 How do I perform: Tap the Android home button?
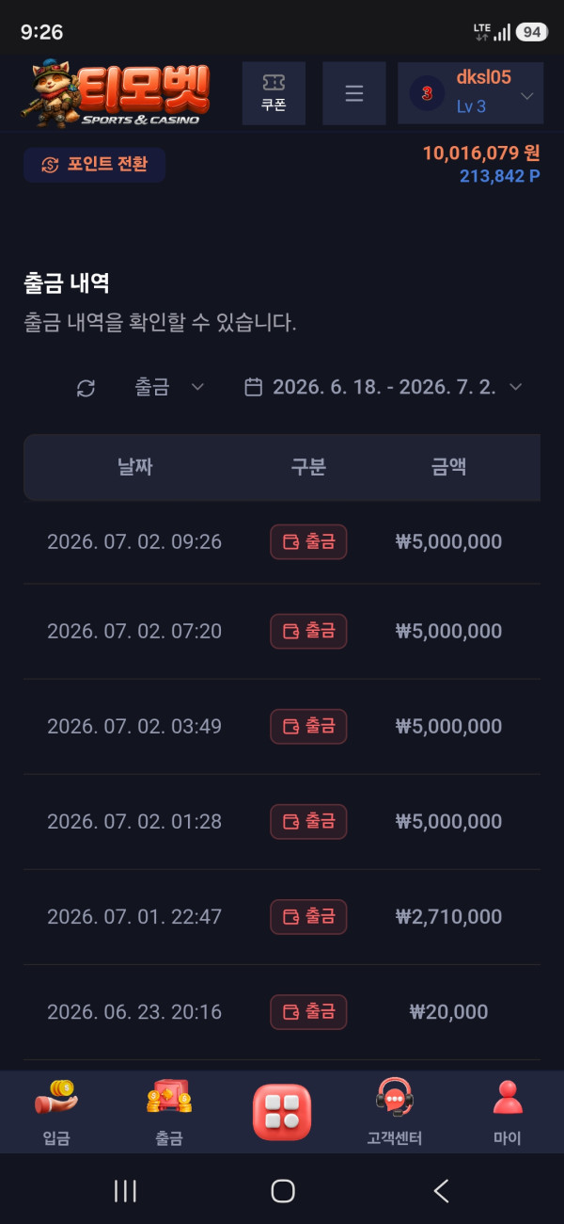[282, 1191]
